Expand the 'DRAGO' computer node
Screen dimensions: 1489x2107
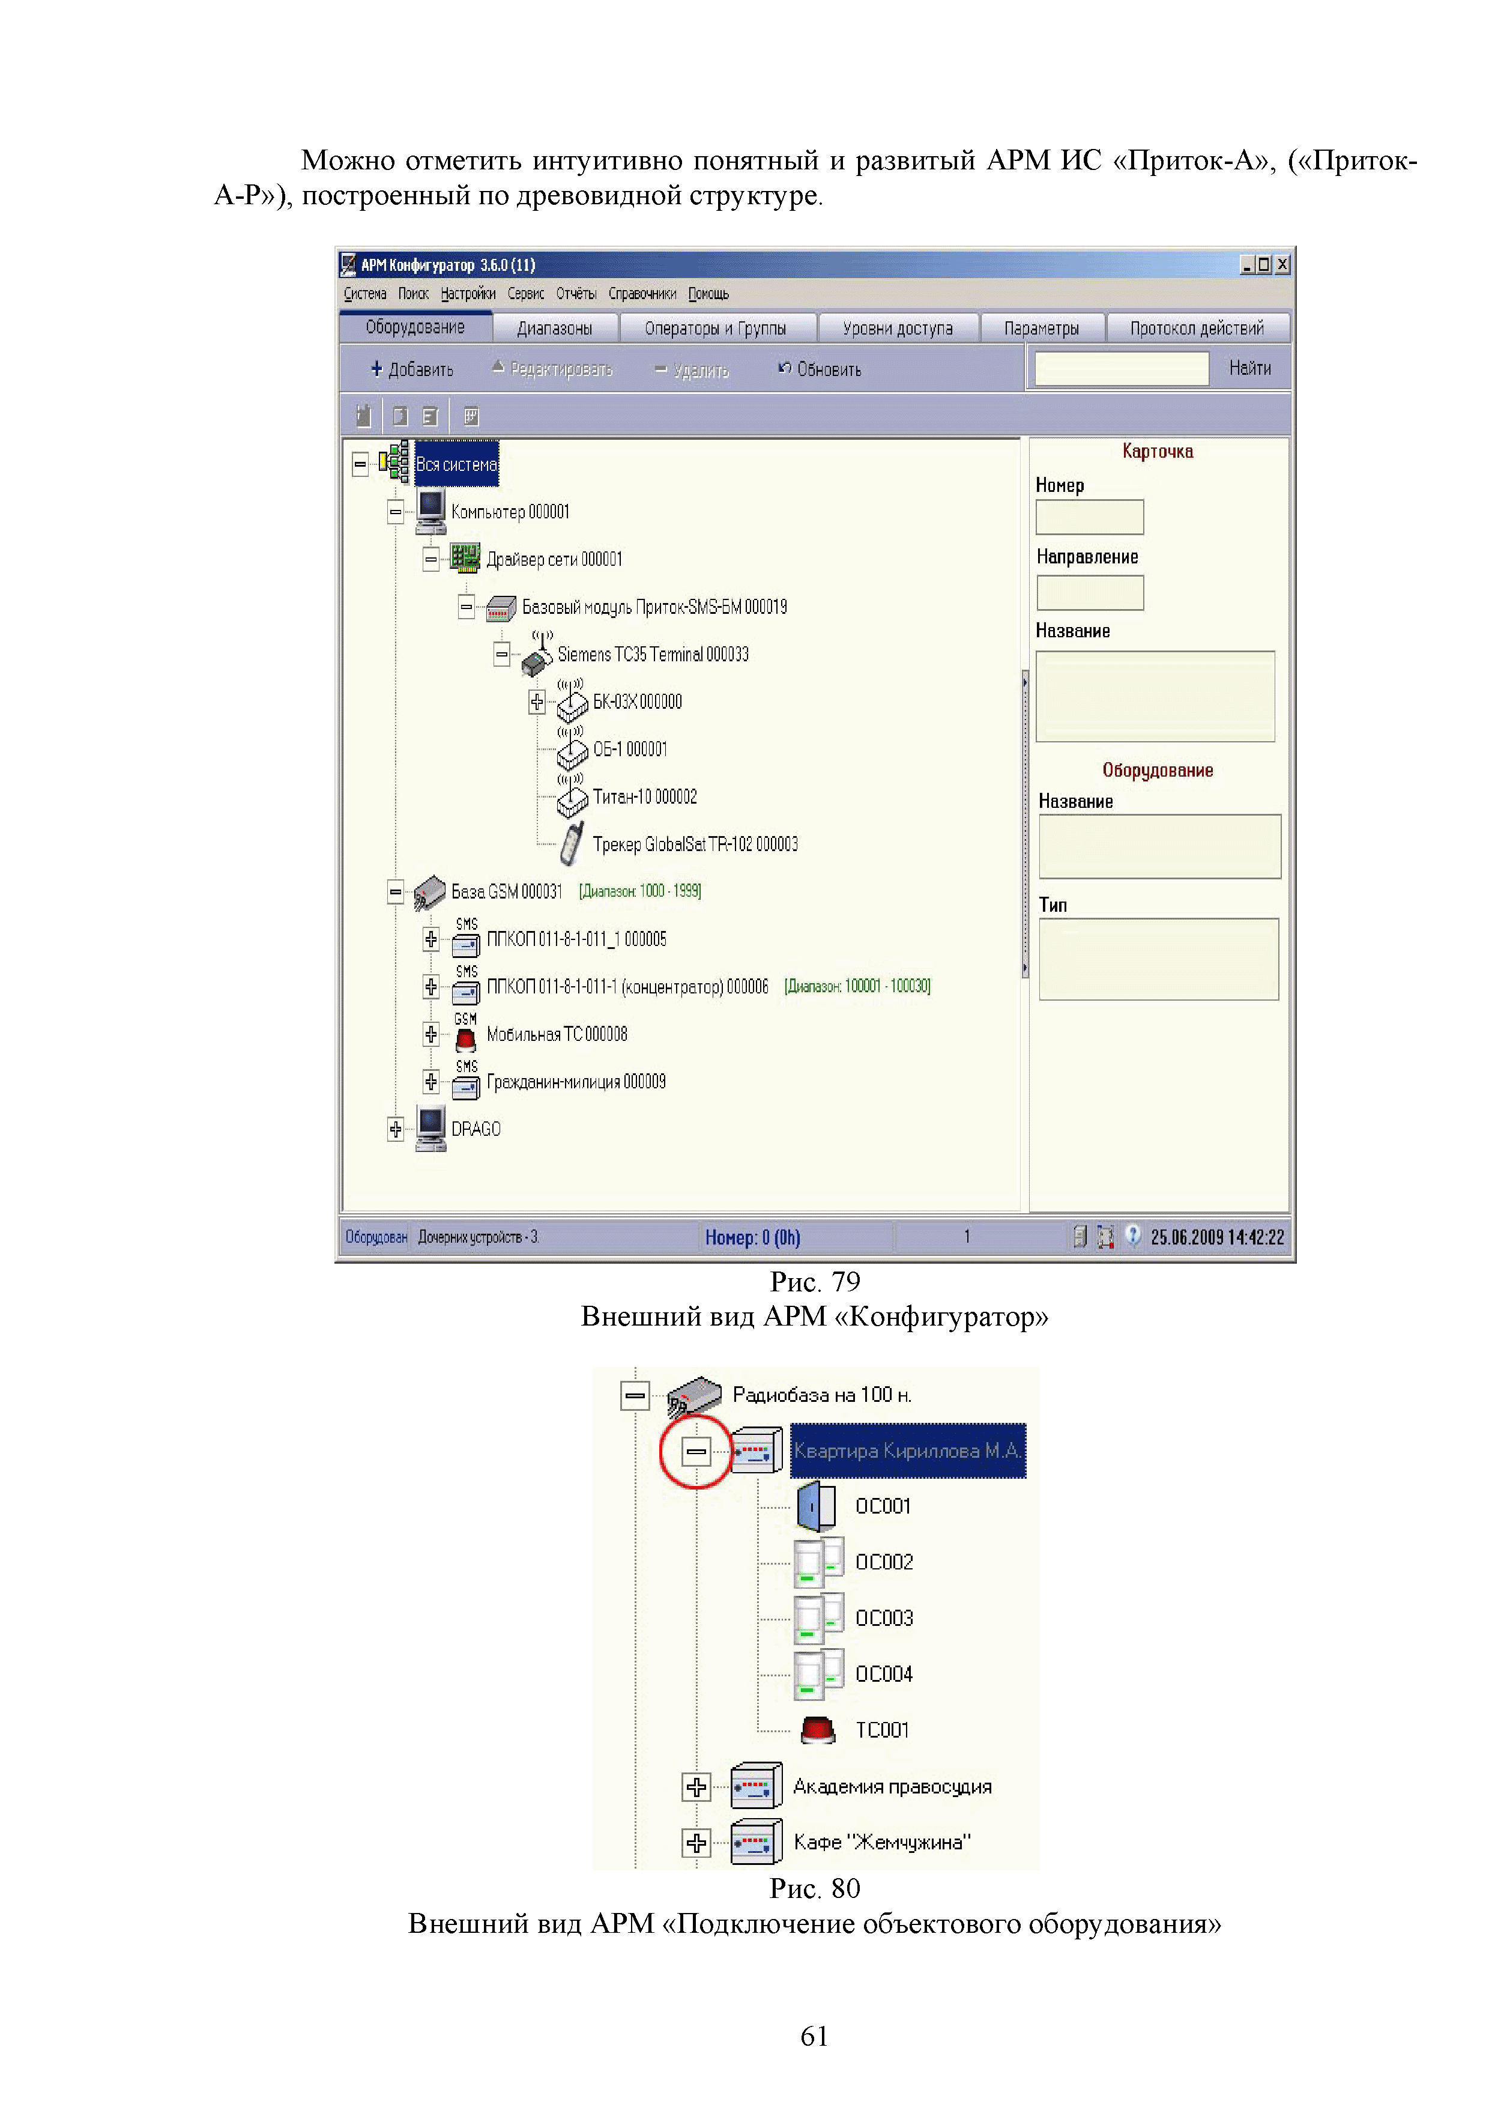click(x=396, y=1129)
